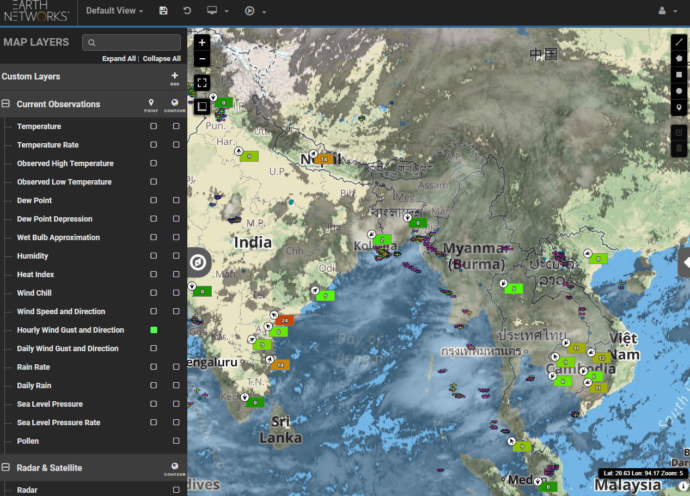Screen dimensions: 690x496
Task: Collapse the Radar & Satellite section
Action: (5, 467)
